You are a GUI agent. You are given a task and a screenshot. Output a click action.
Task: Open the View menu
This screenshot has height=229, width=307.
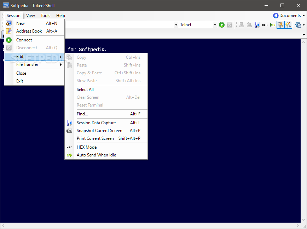30,16
